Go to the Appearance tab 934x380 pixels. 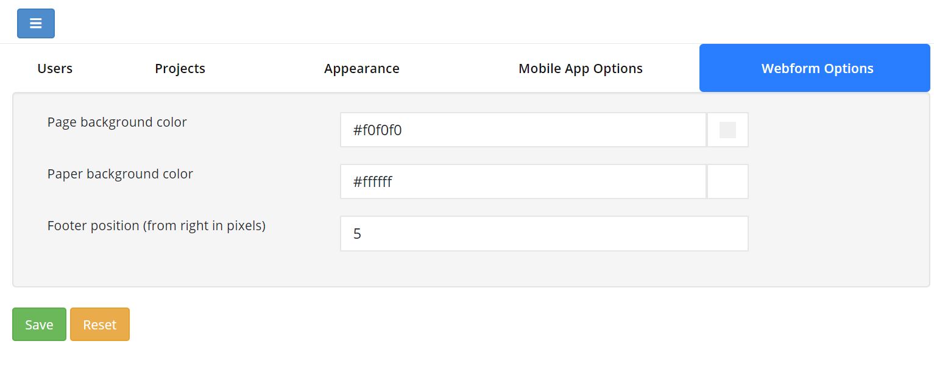(x=361, y=69)
